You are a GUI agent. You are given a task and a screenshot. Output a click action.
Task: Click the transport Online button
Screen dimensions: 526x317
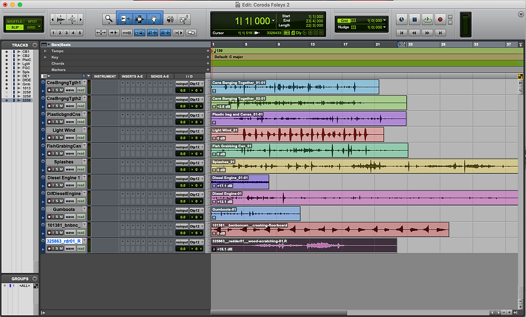coord(401,19)
